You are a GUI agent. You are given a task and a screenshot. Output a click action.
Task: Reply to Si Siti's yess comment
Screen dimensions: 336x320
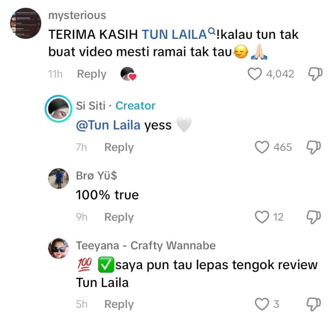(119, 147)
